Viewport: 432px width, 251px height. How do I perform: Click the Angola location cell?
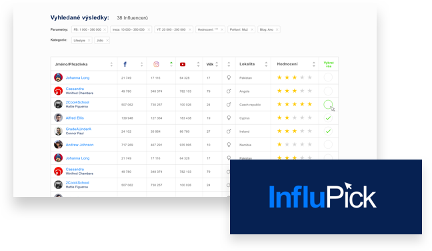point(245,91)
